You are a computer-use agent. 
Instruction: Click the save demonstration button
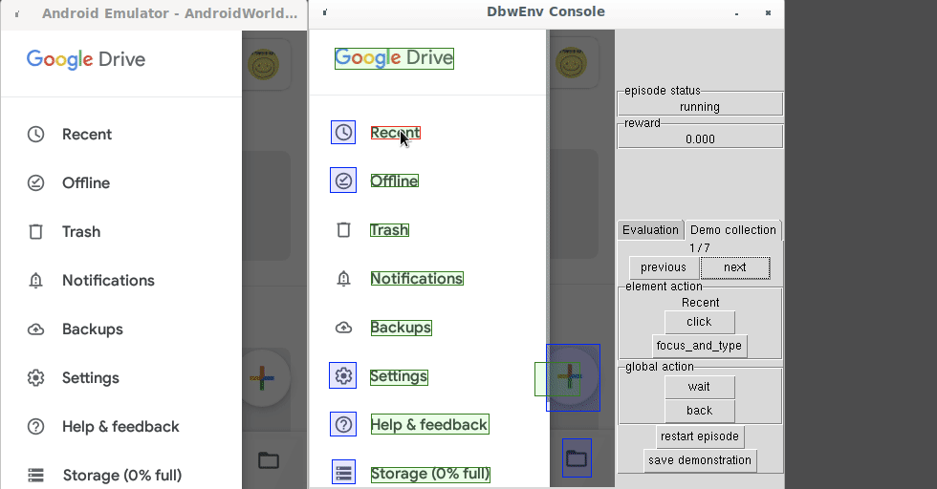[x=700, y=460]
